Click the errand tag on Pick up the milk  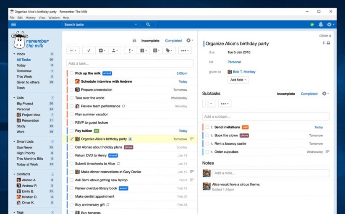[107, 73]
